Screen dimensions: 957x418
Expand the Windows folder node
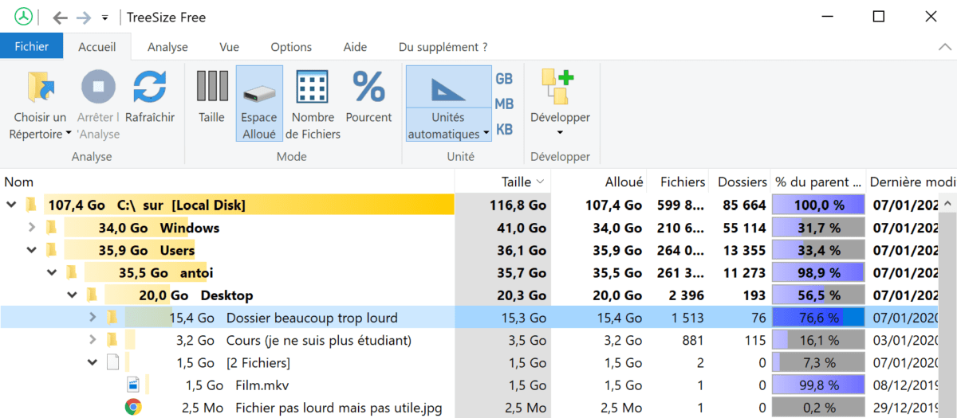click(32, 228)
